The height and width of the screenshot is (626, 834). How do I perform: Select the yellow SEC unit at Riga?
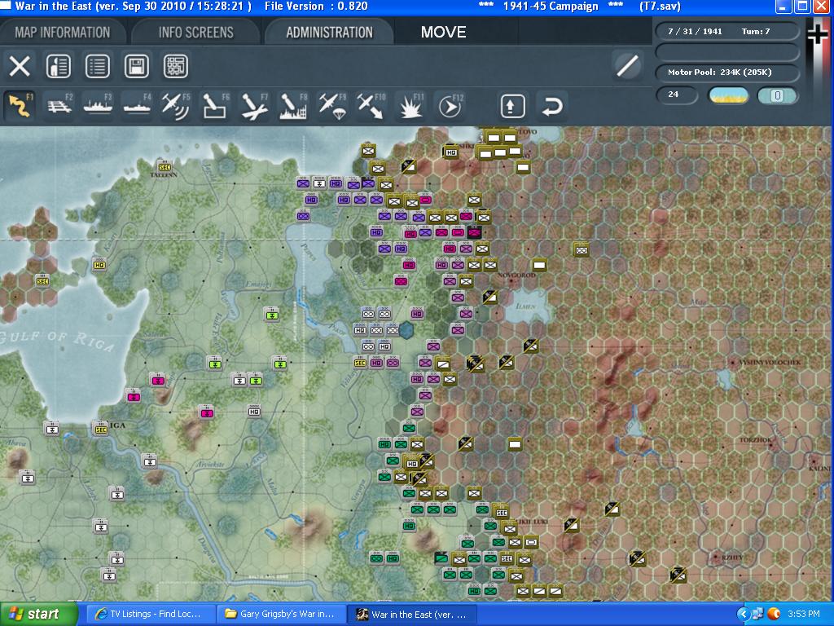pyautogui.click(x=100, y=429)
